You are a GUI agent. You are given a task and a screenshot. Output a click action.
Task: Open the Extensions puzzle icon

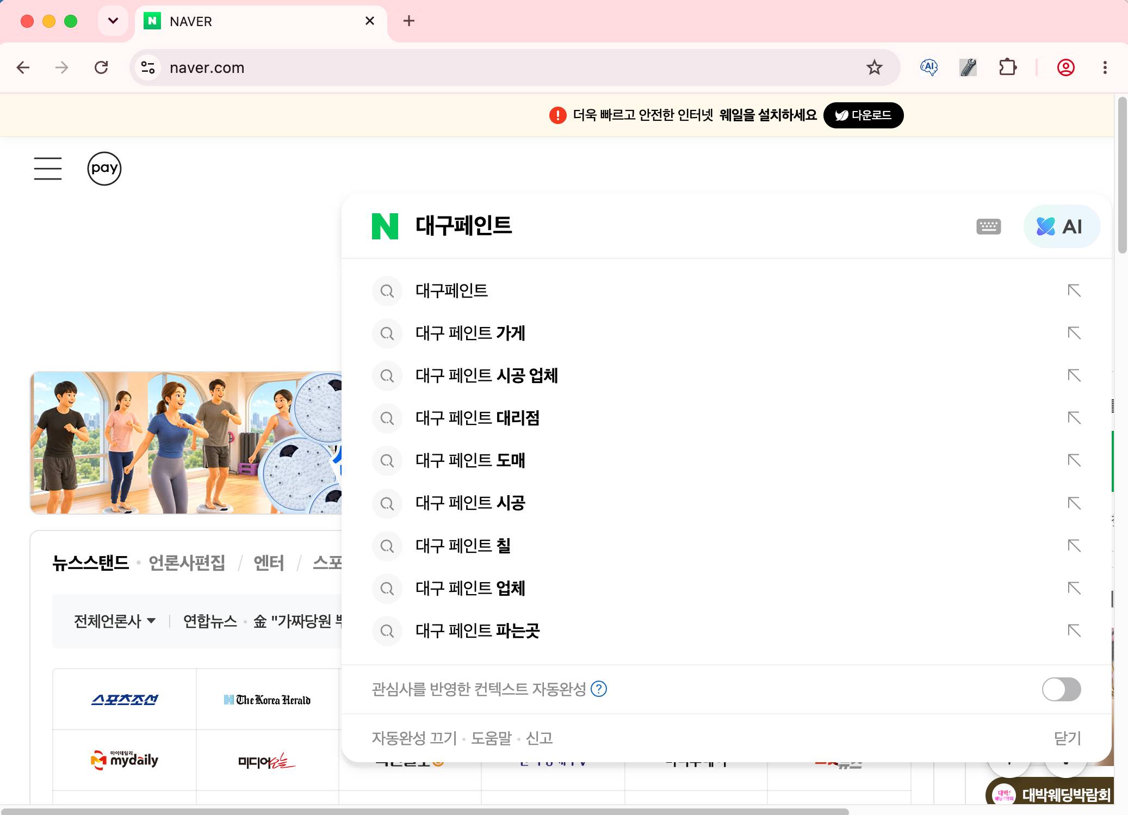coord(1007,67)
